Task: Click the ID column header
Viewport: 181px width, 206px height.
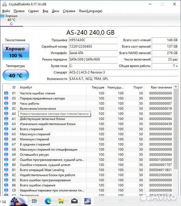Action: 14,87
